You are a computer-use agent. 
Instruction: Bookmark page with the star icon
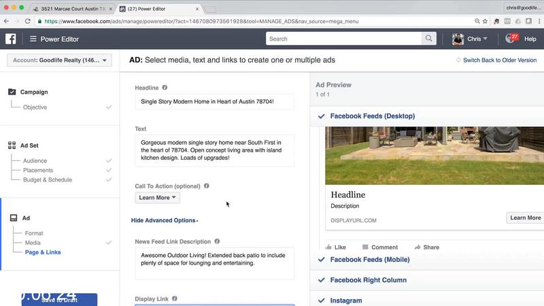pos(485,21)
